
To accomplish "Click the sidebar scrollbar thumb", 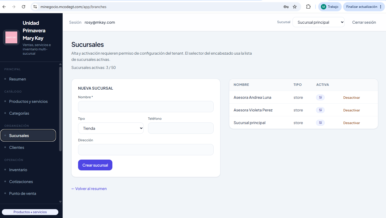I will coord(60,109).
